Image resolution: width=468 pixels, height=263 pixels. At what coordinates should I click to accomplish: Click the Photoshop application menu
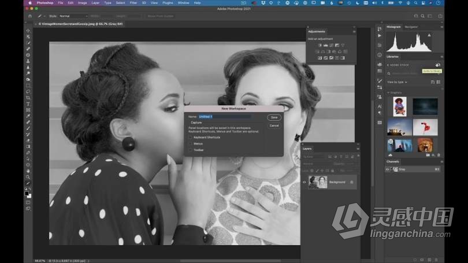[44, 3]
